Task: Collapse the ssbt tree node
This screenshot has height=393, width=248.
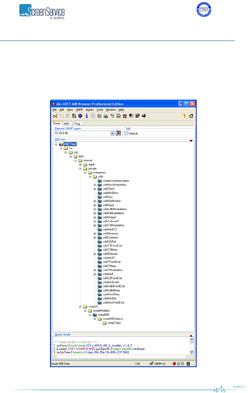Action: tap(90, 177)
